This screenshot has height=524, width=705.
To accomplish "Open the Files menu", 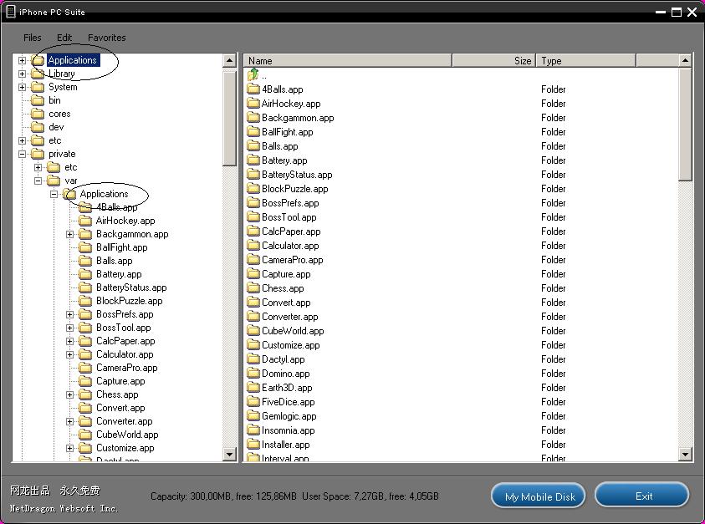I will tap(33, 38).
